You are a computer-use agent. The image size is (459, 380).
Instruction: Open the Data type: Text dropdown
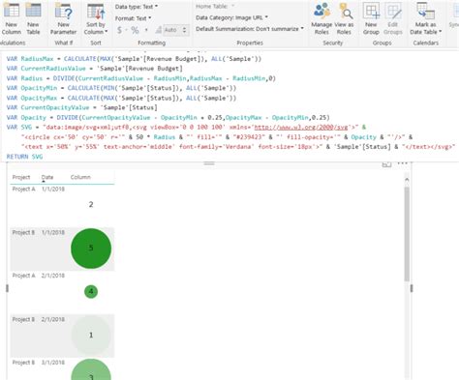point(137,7)
